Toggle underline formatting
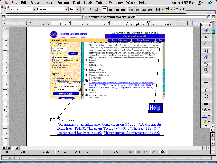Screen dimensions: 217x163 (97, 9)
